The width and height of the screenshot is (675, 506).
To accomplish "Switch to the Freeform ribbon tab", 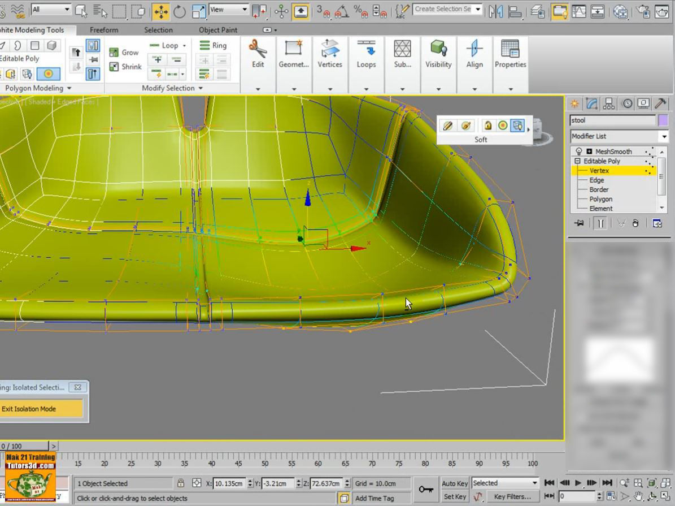I will pos(103,30).
